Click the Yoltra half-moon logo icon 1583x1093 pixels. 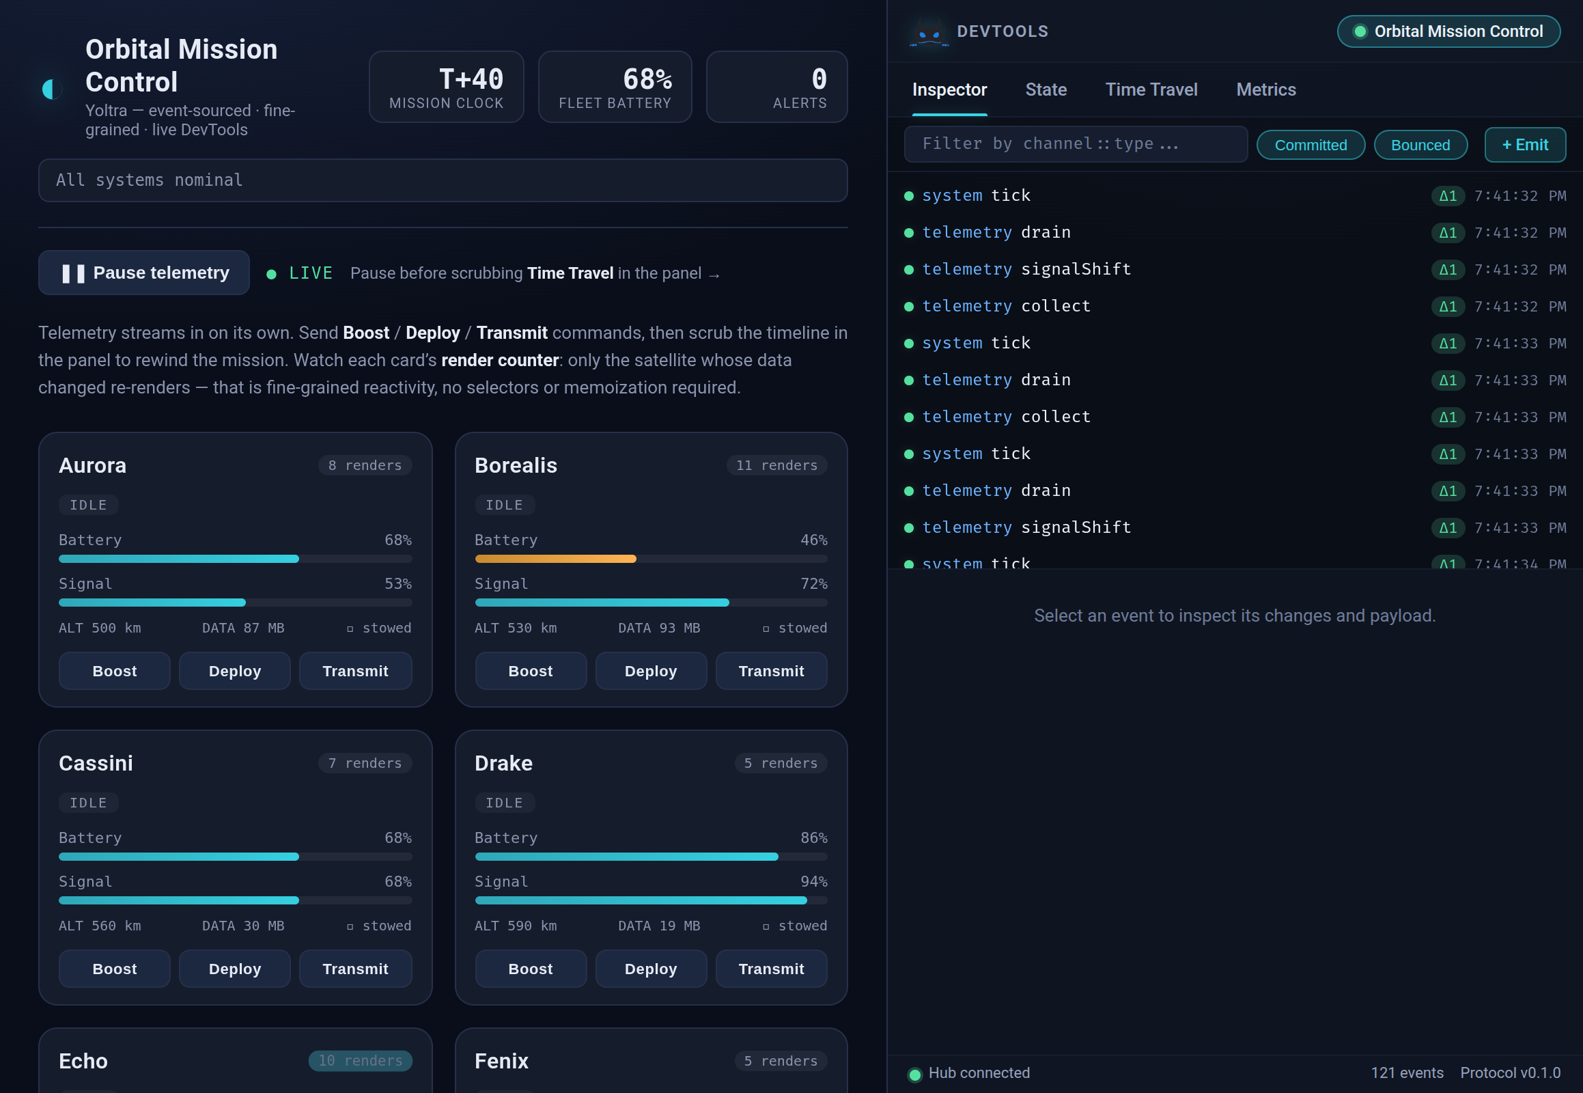click(x=51, y=89)
